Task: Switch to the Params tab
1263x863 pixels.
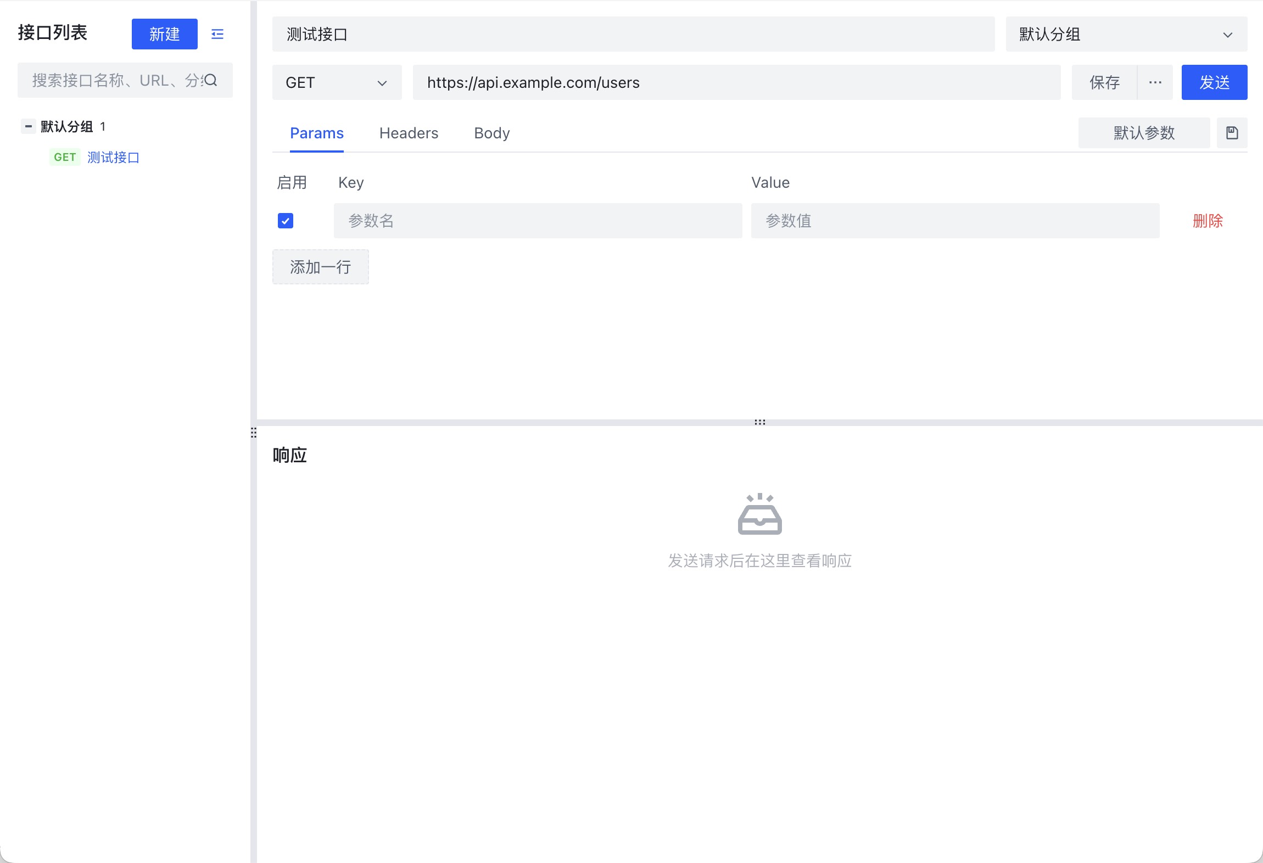Action: pos(317,133)
